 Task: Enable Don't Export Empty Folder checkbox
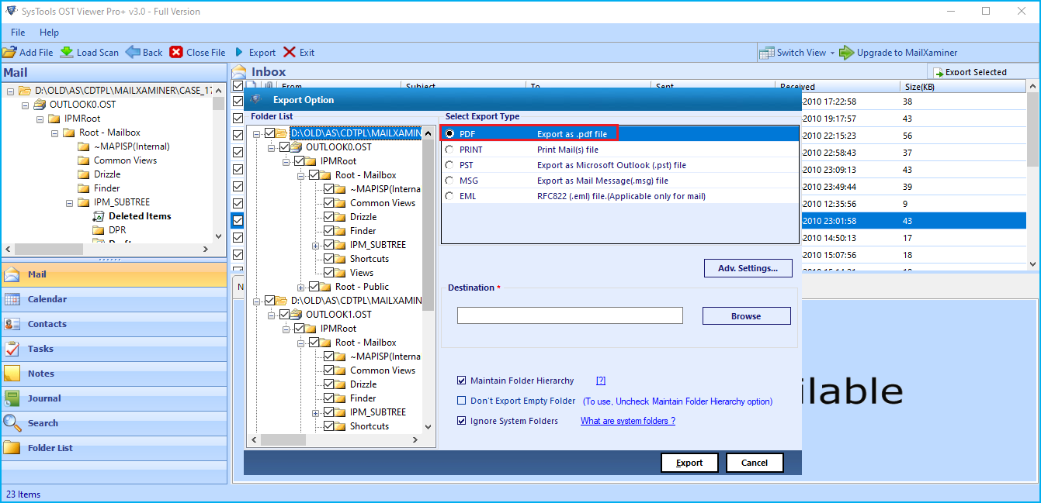pyautogui.click(x=462, y=401)
